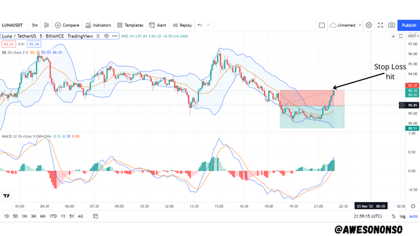Click the Unnamed layout name
The image size is (420, 236).
point(346,25)
